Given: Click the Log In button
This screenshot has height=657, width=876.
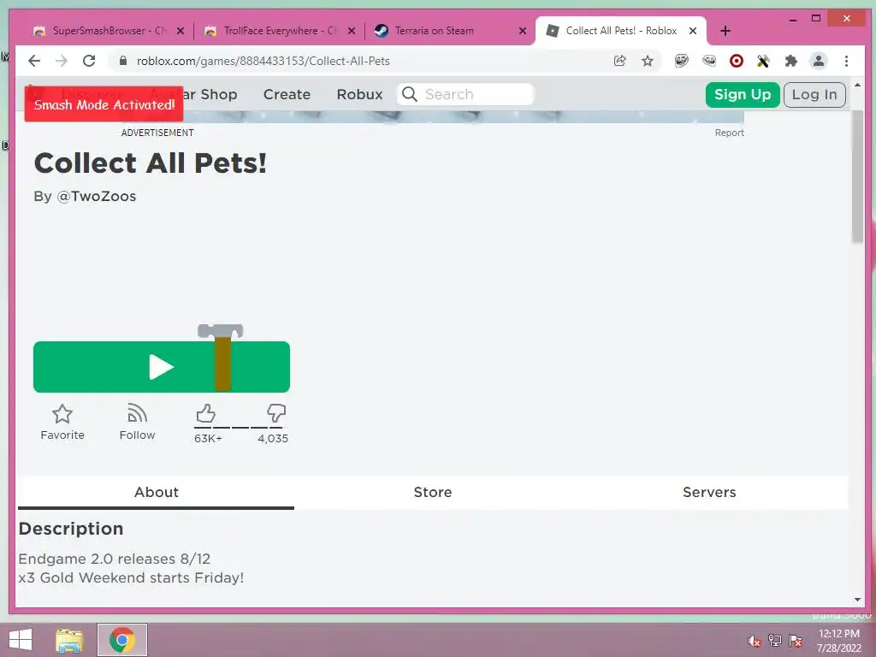Looking at the screenshot, I should [814, 94].
